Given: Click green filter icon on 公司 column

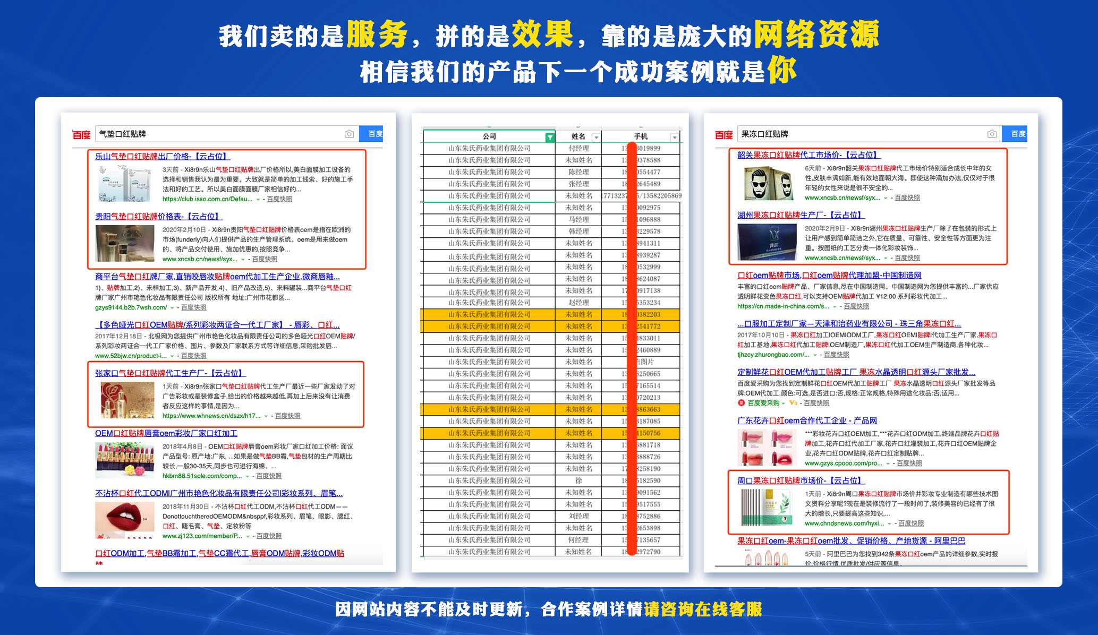Looking at the screenshot, I should click(550, 138).
